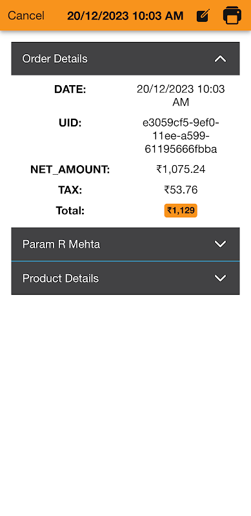Expand the Product Details chevron
Image resolution: width=251 pixels, height=516 pixels.
point(221,278)
